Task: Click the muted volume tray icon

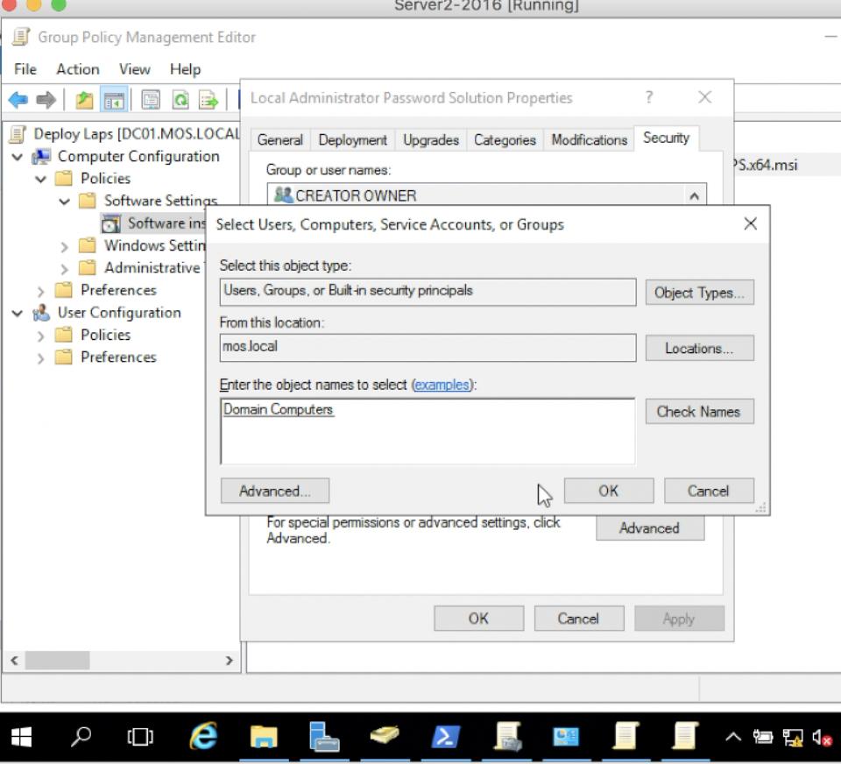Action: tap(821, 738)
